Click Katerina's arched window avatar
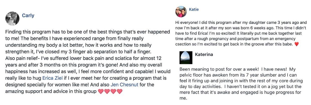Image resolution: width=311 pixels, height=105 pixels. (186, 58)
